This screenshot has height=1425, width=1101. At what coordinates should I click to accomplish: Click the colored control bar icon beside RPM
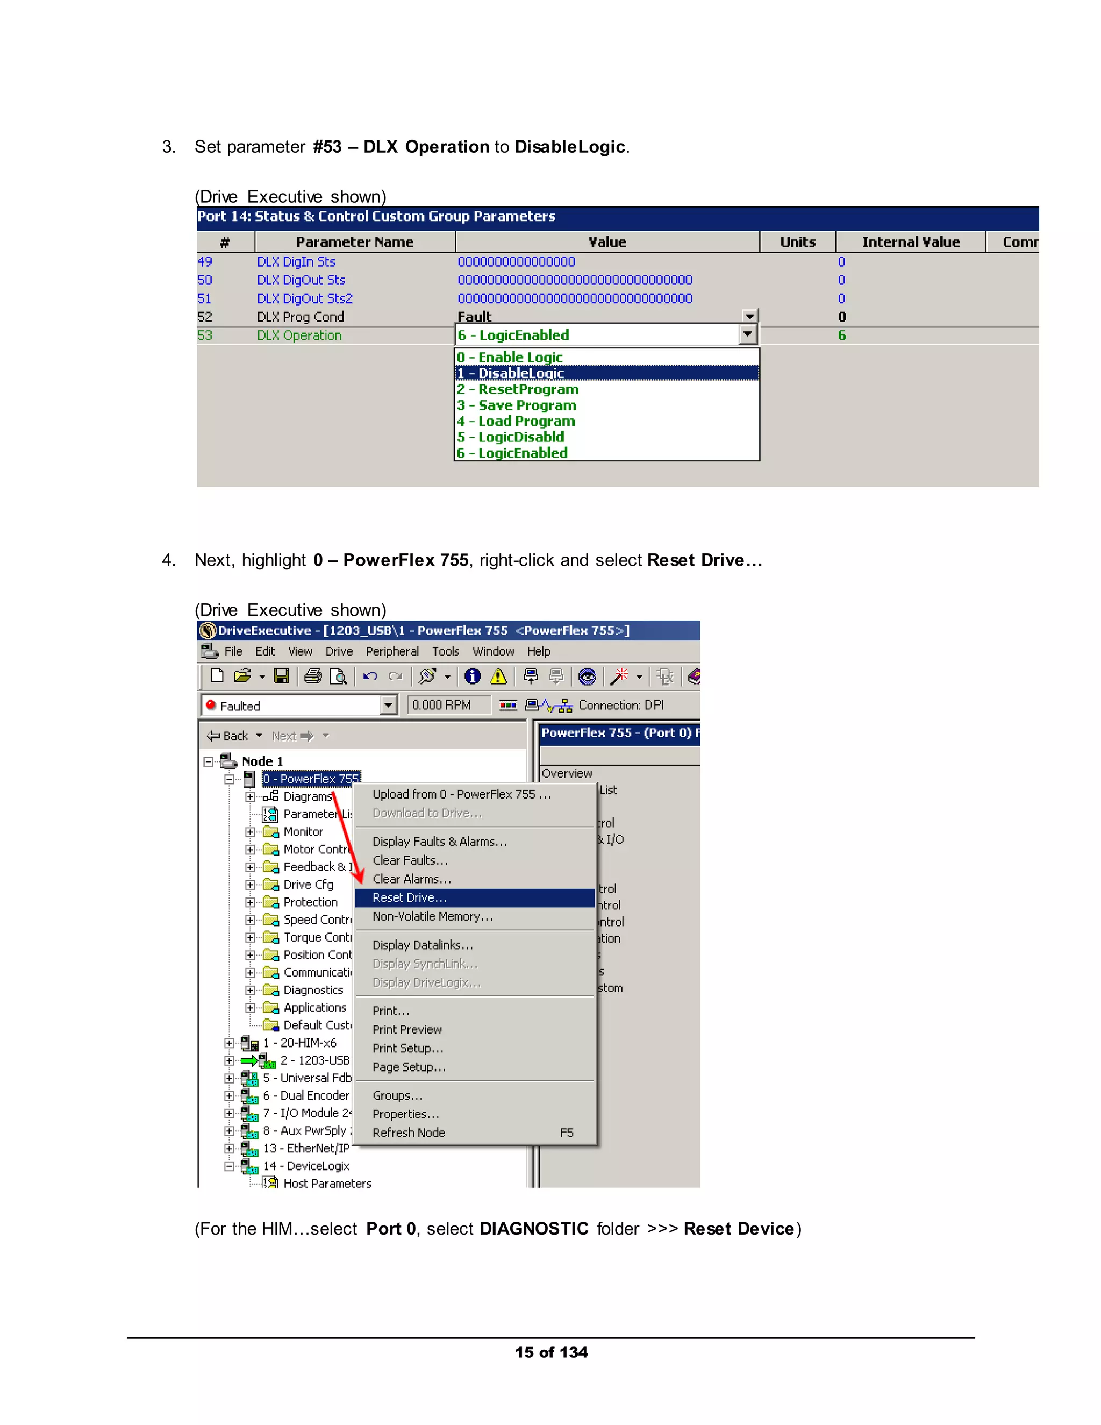508,704
